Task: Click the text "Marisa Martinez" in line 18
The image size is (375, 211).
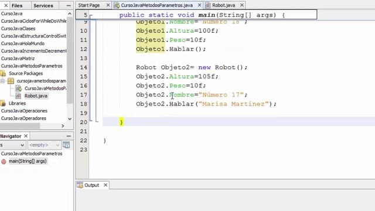Action: pos(234,104)
